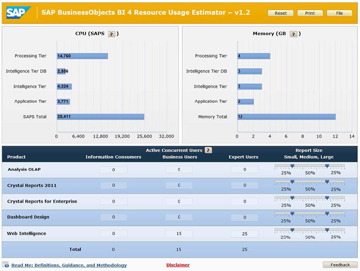Click the Dashboard Design product label
This screenshot has height=271, width=360.
[x=28, y=217]
